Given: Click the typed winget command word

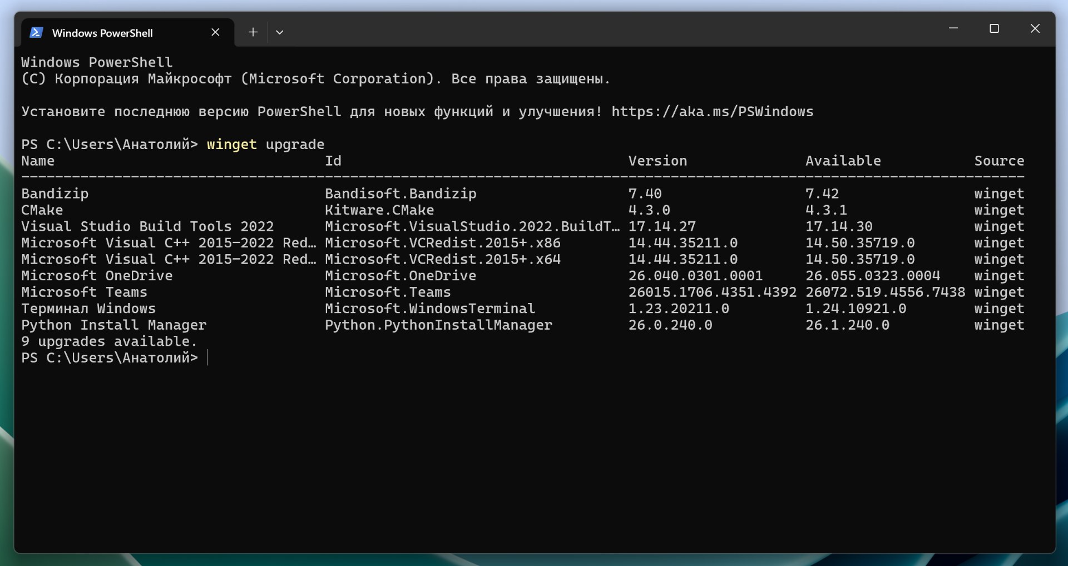Looking at the screenshot, I should point(231,145).
